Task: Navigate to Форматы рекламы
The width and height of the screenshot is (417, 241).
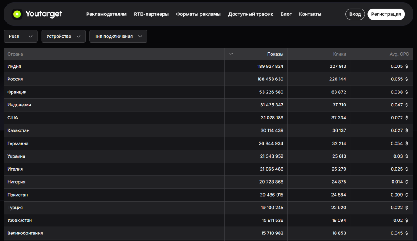Action: [x=198, y=14]
